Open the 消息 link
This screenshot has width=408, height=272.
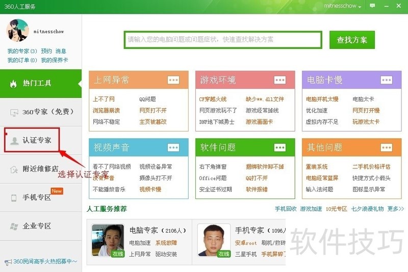point(61,51)
